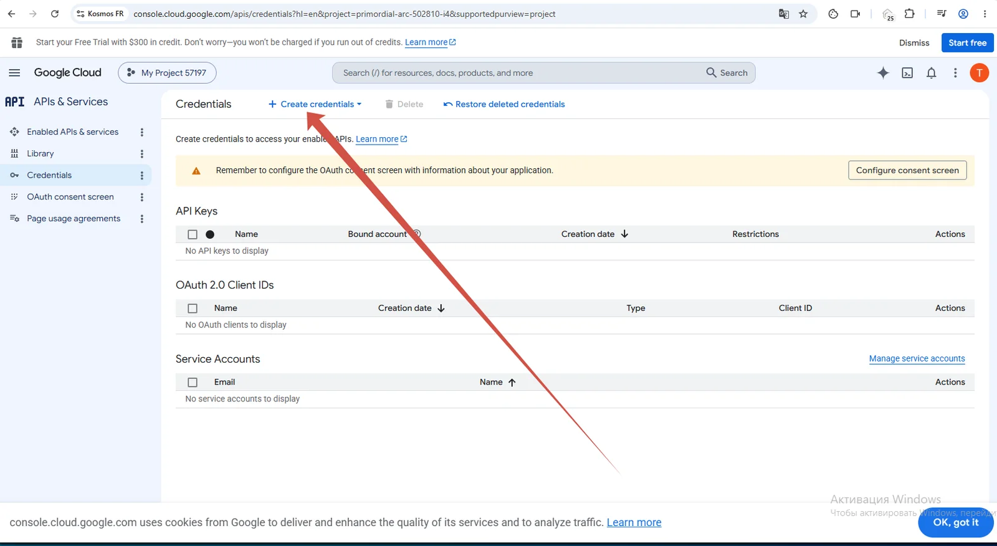This screenshot has height=546, width=997.
Task: Click the free trial gift icon
Action: pos(17,42)
